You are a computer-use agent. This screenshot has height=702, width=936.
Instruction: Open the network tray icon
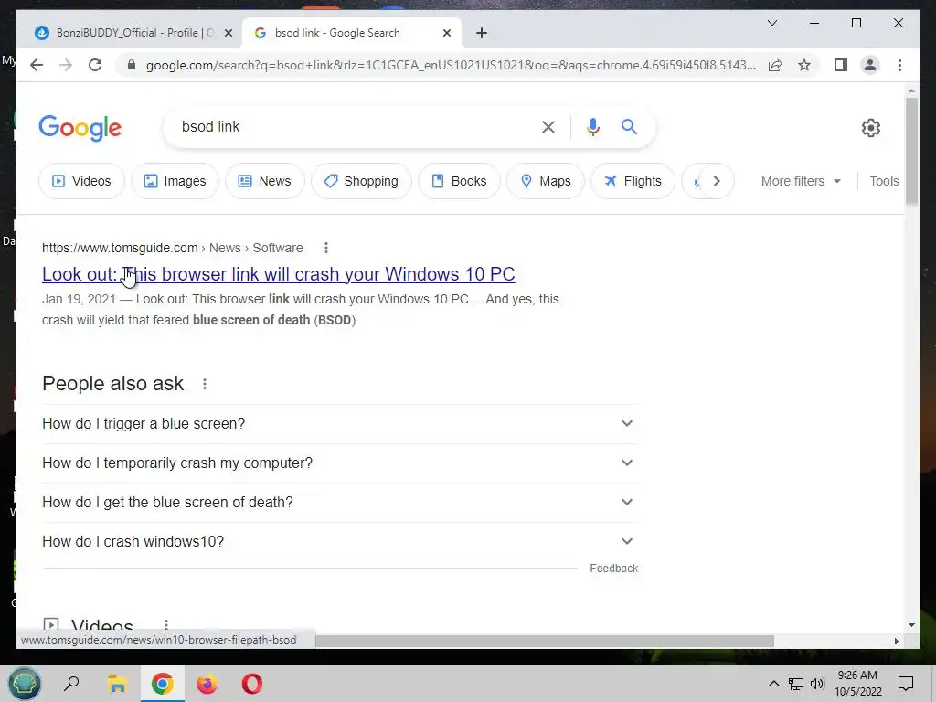[796, 684]
